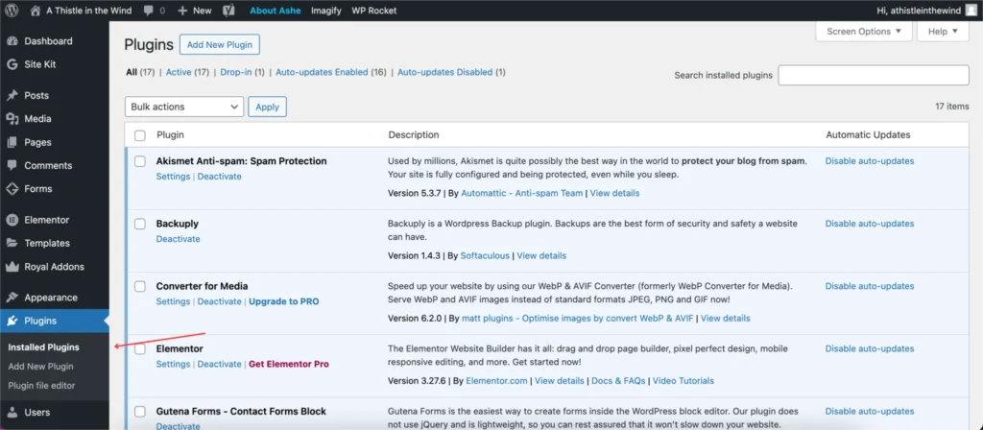Click the Plugins plug icon

click(12, 321)
